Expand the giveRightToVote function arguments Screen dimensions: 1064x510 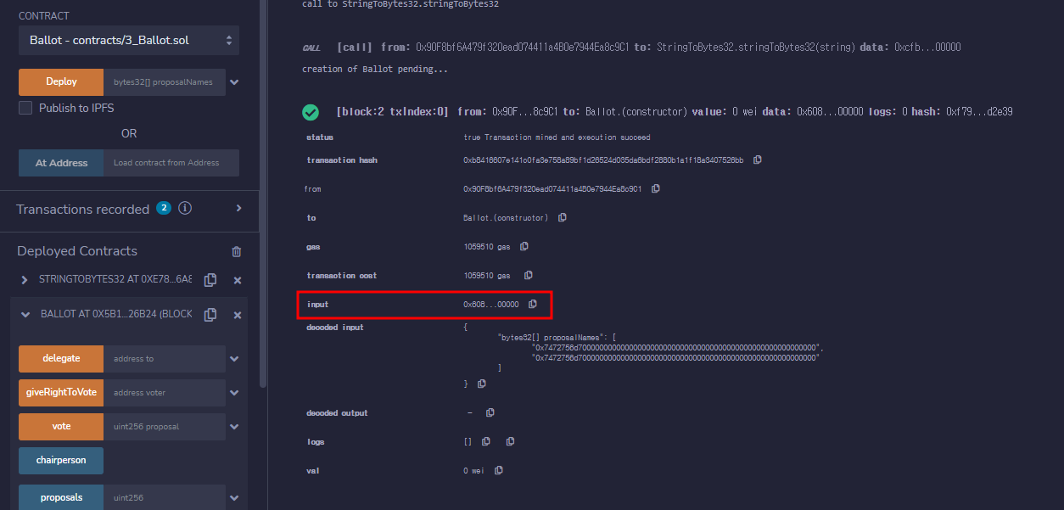point(234,393)
